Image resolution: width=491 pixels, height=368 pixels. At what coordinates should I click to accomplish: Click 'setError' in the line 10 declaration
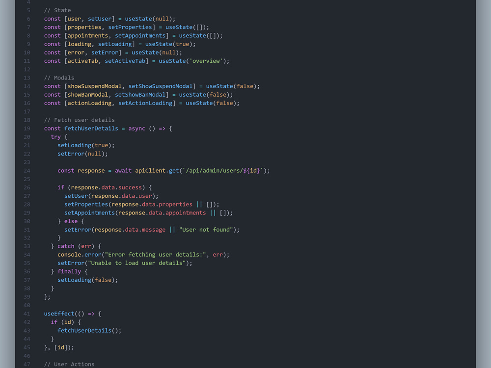coord(105,53)
